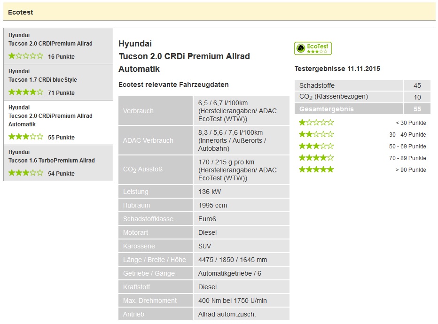Click the '70 - 89 Punkte' legend text

pyautogui.click(x=407, y=158)
